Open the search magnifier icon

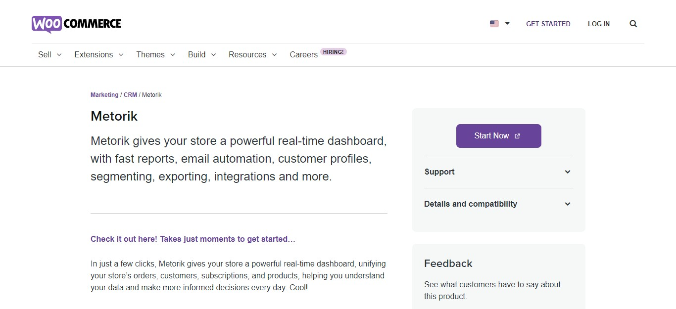[633, 24]
